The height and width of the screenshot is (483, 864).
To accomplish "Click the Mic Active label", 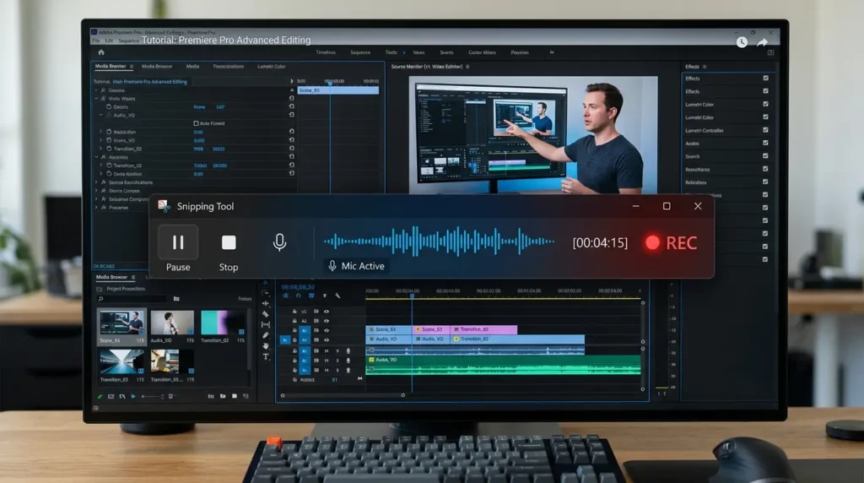I will [357, 266].
